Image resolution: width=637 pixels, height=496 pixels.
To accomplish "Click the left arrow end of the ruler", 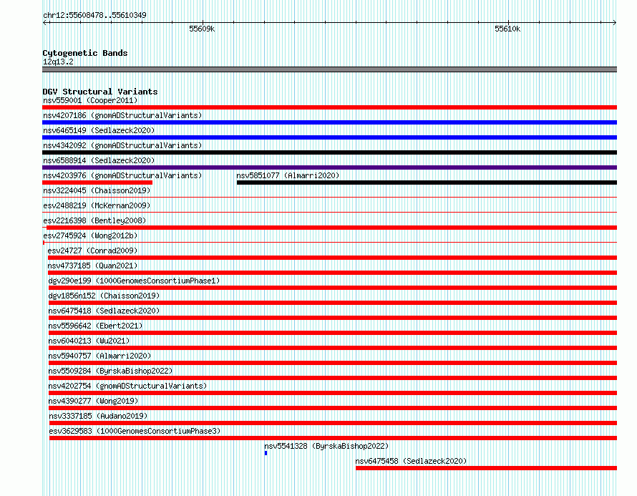I will (x=44, y=23).
